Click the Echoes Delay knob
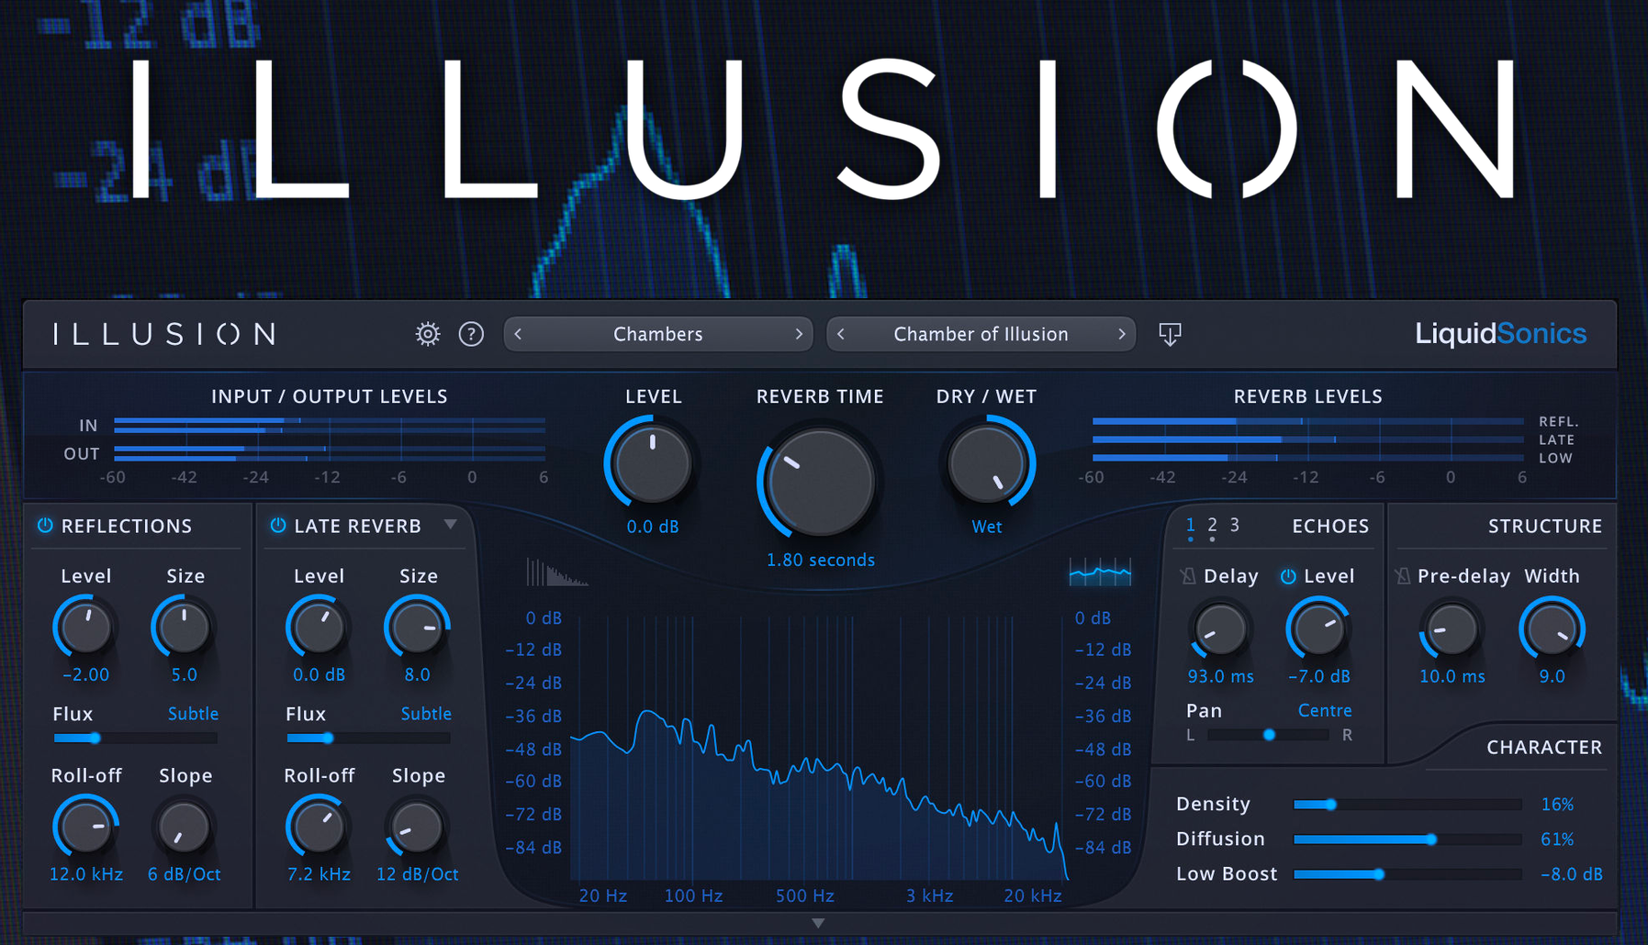 pyautogui.click(x=1220, y=629)
